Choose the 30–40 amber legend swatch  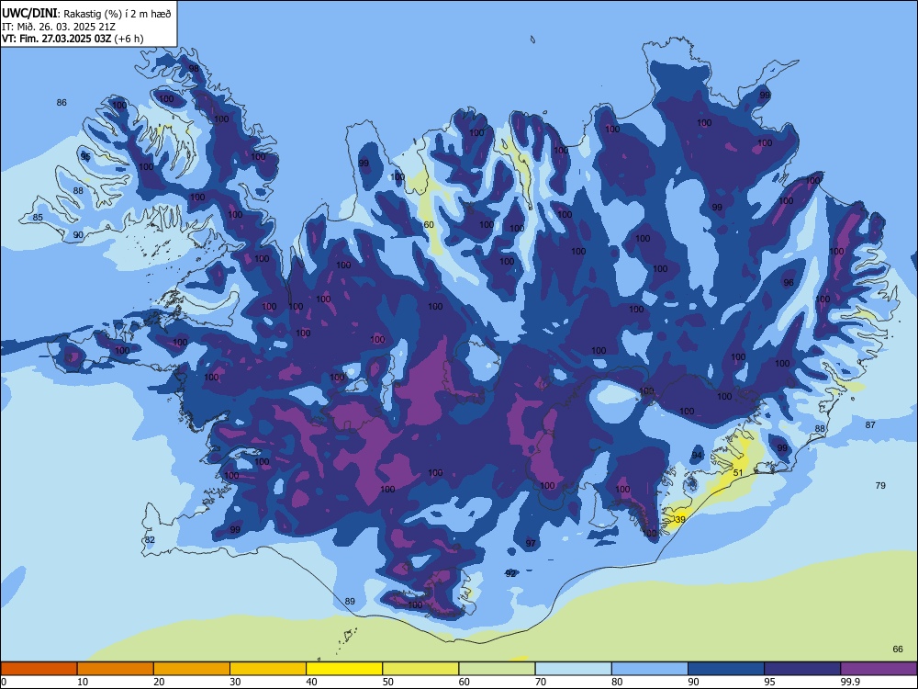(268, 669)
